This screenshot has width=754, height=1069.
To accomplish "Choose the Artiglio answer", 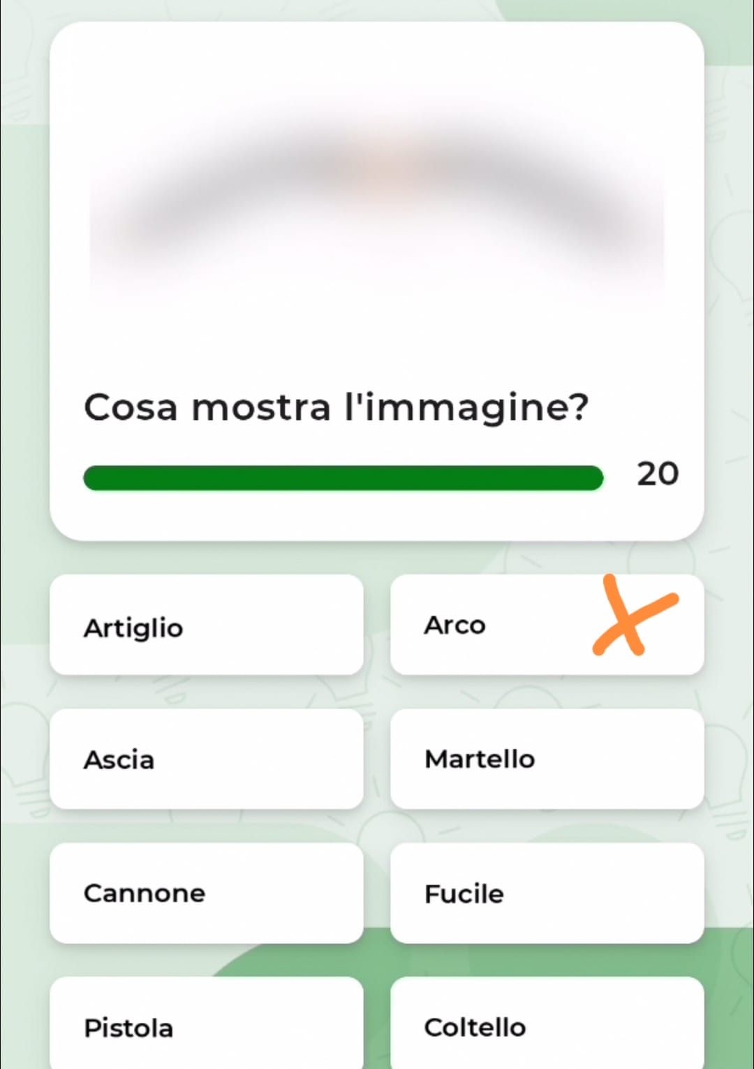I will [207, 625].
